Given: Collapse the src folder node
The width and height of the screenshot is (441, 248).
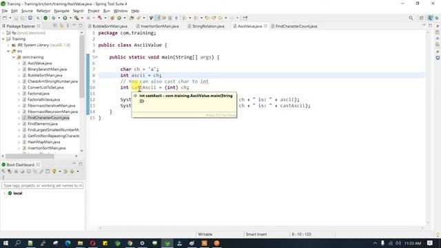Looking at the screenshot, I should click(x=8, y=51).
